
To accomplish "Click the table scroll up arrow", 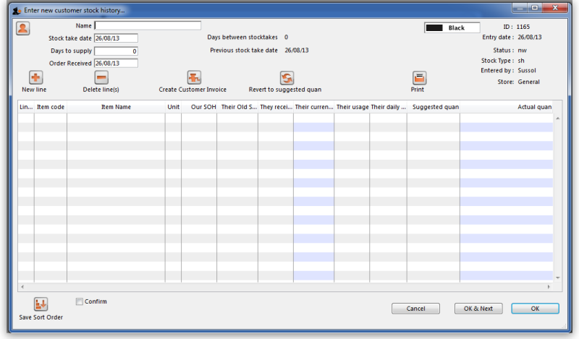I will click(557, 119).
